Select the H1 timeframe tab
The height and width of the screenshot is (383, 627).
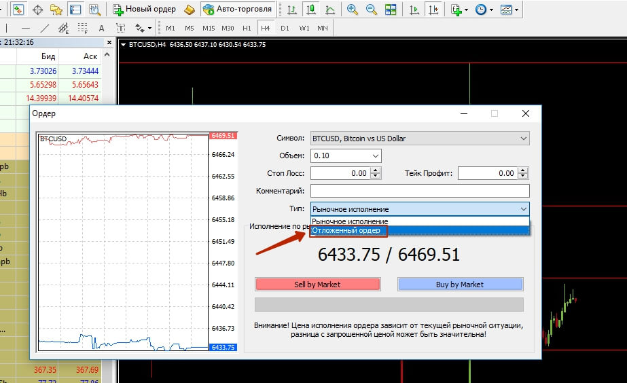tap(246, 28)
